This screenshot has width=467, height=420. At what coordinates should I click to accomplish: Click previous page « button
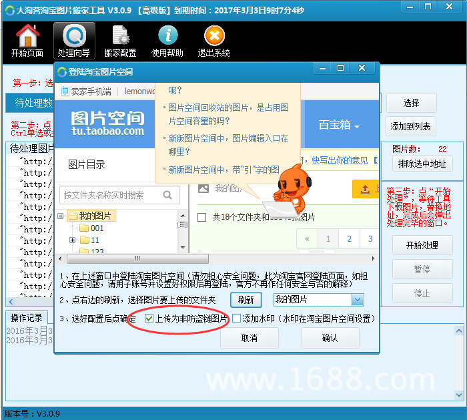coord(307,238)
